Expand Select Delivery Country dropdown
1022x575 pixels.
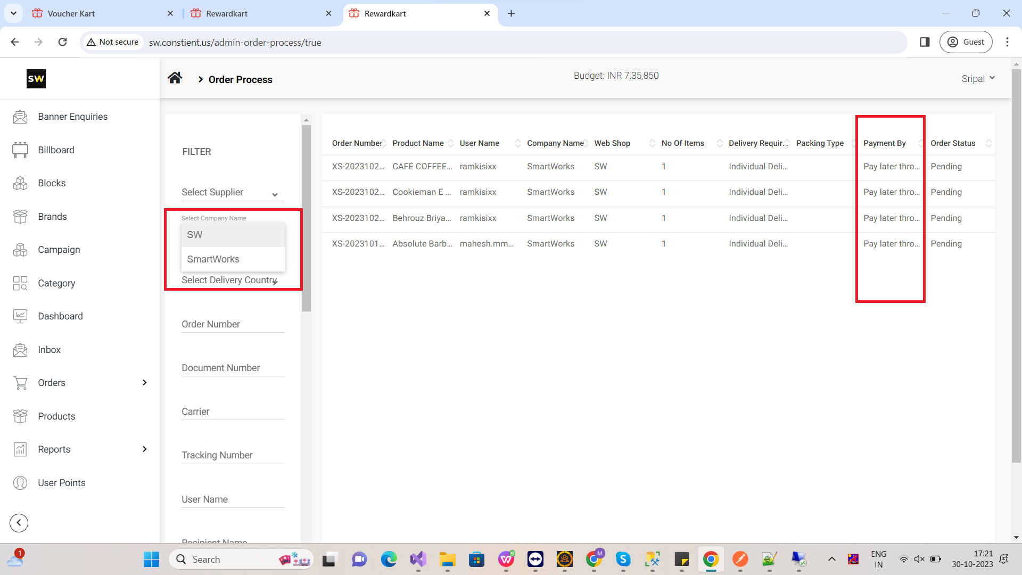233,280
